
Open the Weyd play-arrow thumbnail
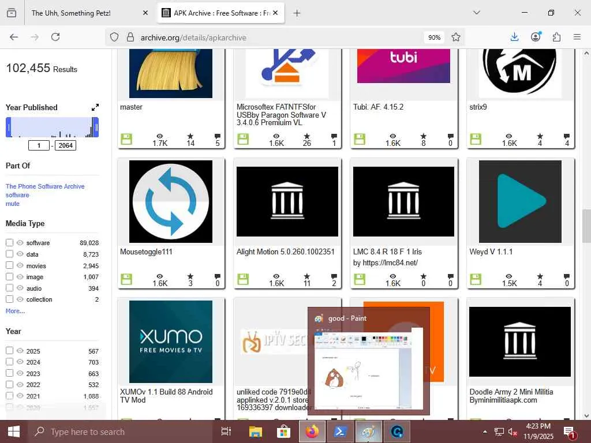click(x=520, y=201)
